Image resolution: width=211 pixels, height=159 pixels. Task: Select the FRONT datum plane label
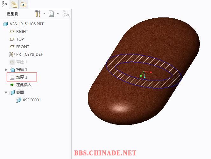pos(23,47)
